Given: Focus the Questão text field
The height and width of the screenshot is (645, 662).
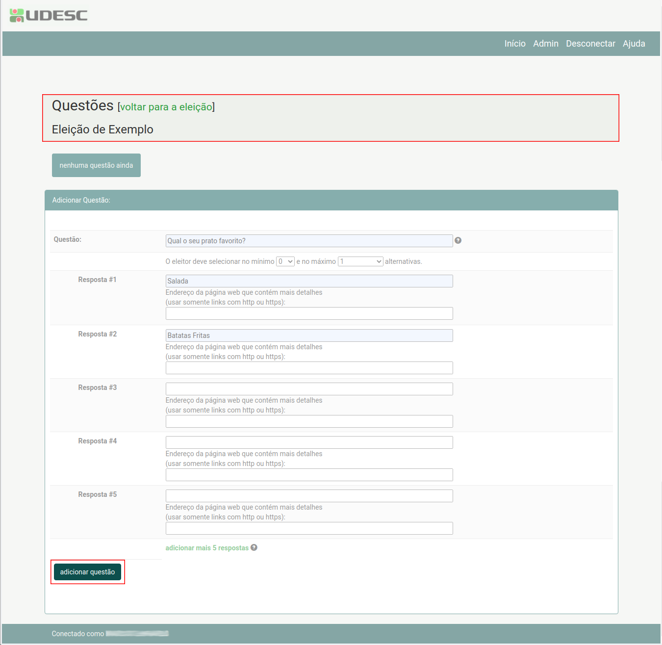Looking at the screenshot, I should pos(309,241).
